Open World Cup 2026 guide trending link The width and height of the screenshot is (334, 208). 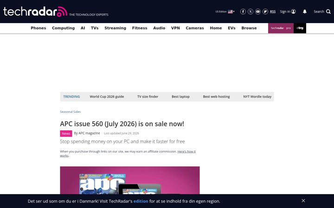[x=107, y=97]
